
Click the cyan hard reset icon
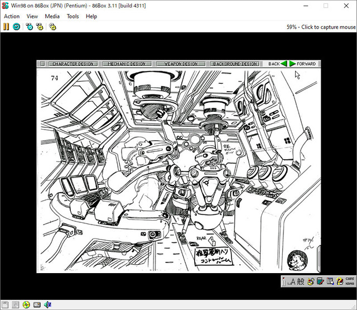tap(16, 27)
